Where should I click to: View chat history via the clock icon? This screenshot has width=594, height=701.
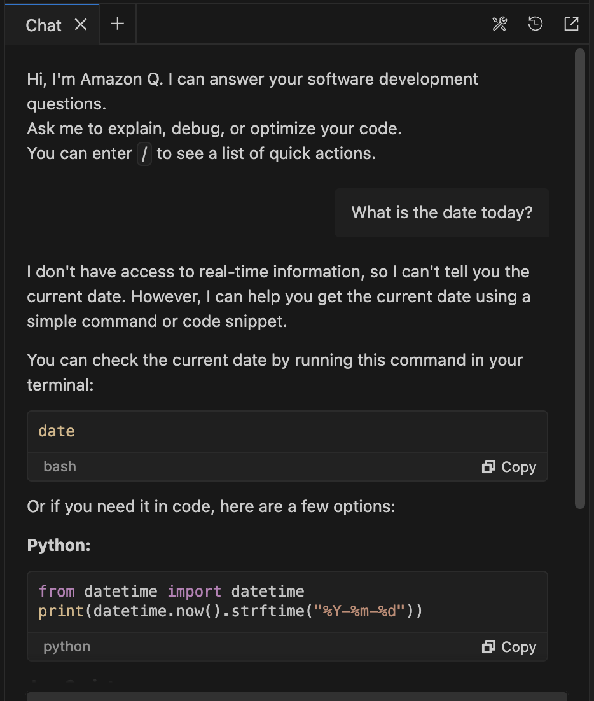coord(535,24)
